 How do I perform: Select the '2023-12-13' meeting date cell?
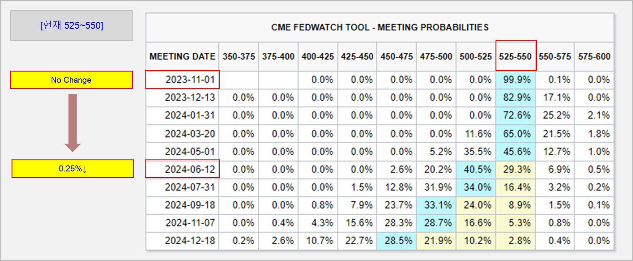(x=182, y=98)
